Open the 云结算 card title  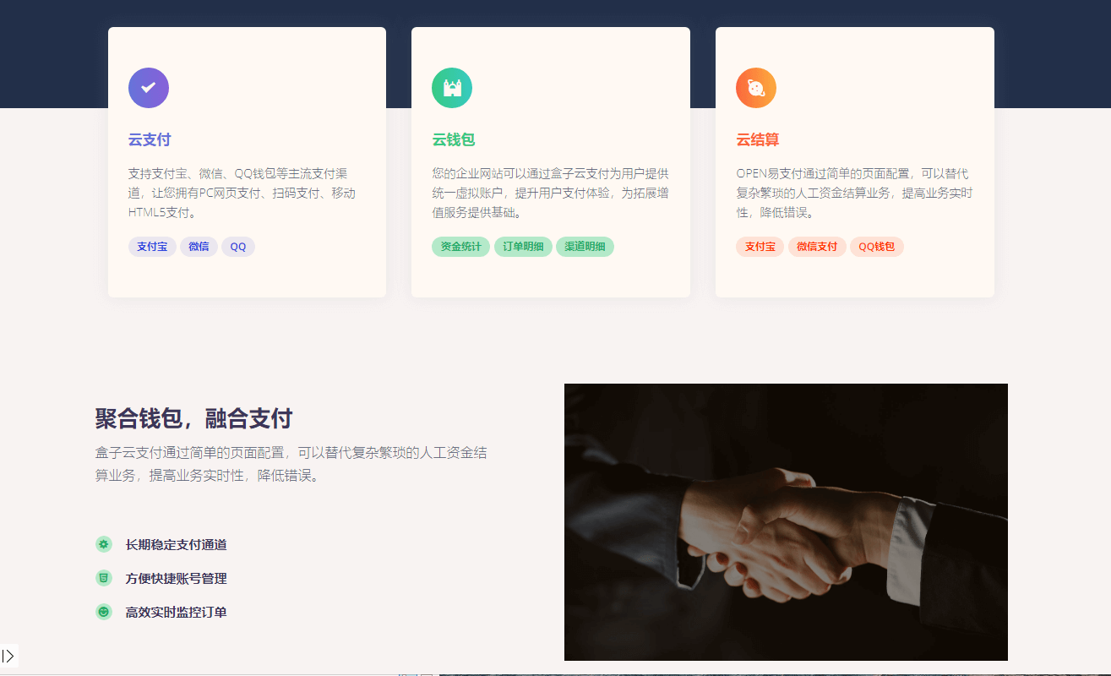[757, 139]
